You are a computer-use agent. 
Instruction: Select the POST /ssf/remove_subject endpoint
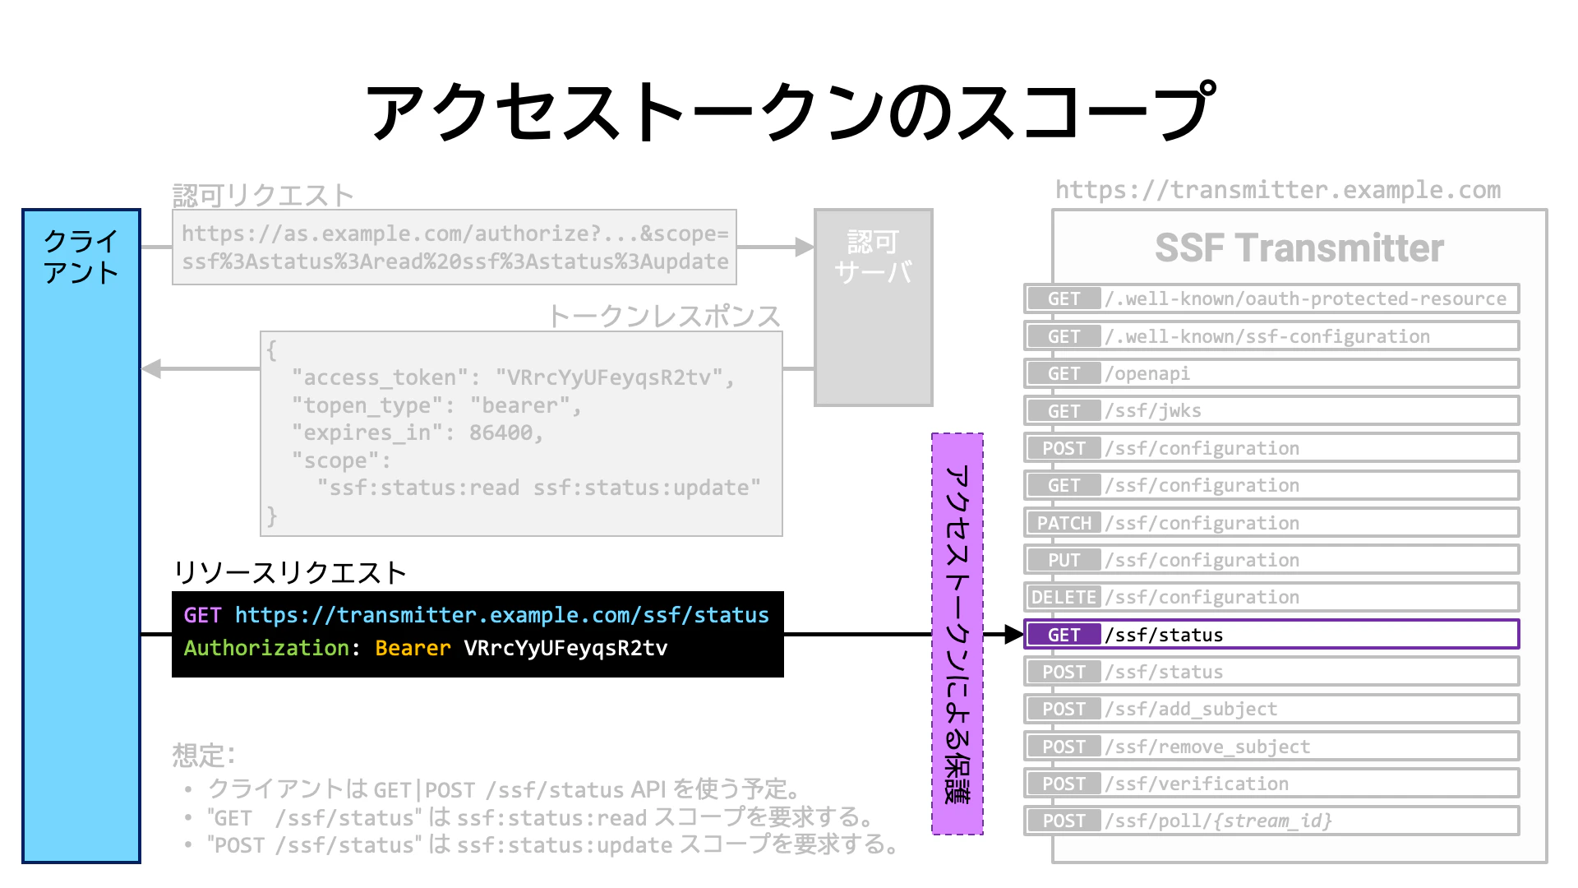pyautogui.click(x=1271, y=747)
